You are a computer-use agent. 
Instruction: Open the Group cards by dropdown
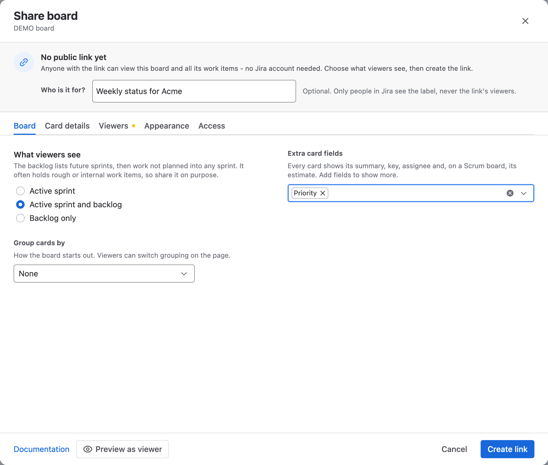click(104, 274)
